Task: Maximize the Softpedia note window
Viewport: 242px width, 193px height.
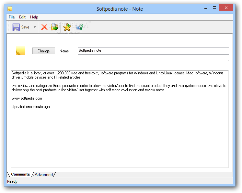Action: pos(214,8)
